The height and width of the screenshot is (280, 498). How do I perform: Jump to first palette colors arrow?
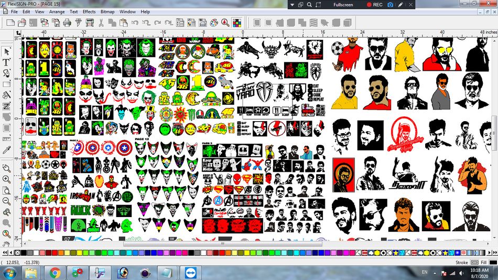coord(5,253)
